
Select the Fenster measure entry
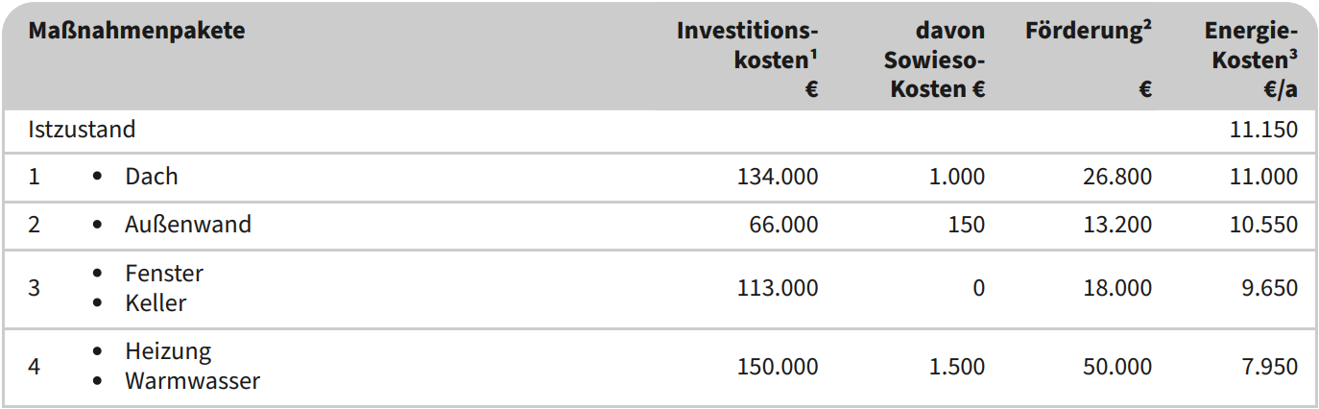click(x=164, y=274)
